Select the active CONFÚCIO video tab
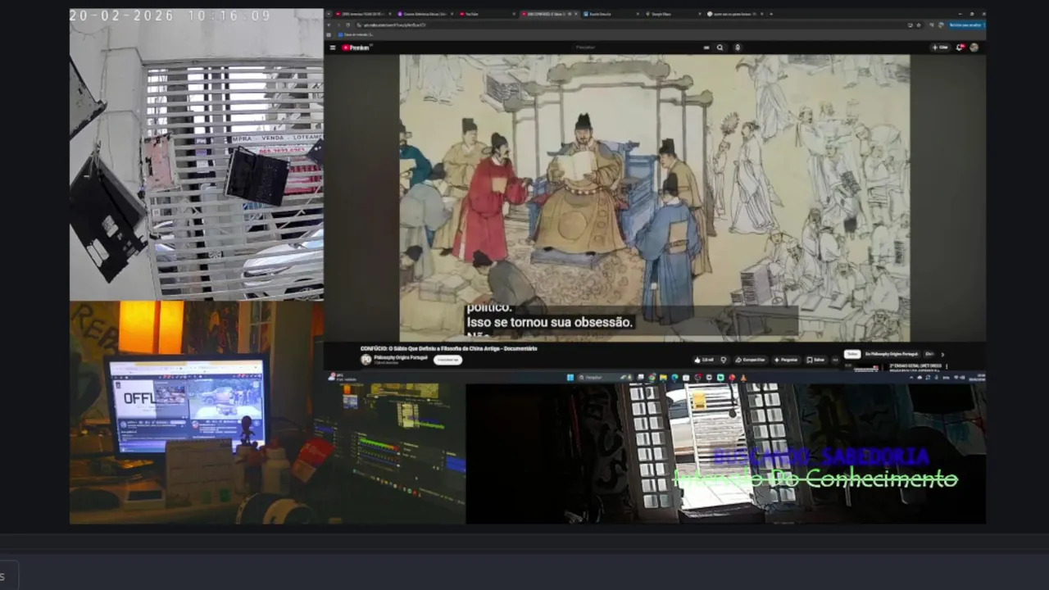 (549, 14)
